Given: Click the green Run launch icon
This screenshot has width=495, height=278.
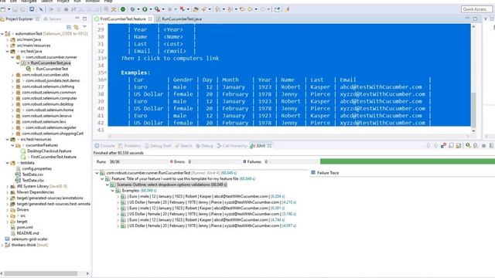Looking at the screenshot, I should tap(145, 9).
